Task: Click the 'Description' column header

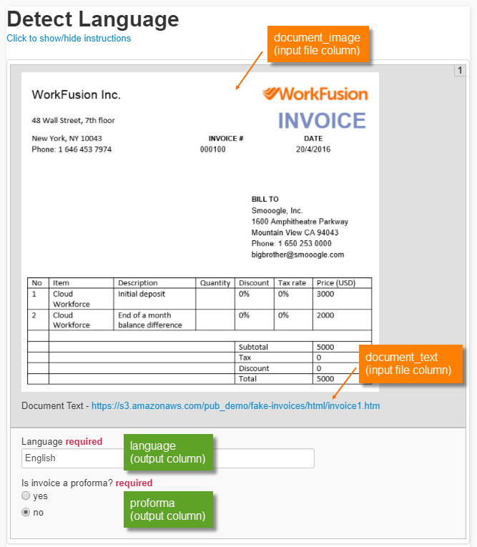Action: point(137,283)
